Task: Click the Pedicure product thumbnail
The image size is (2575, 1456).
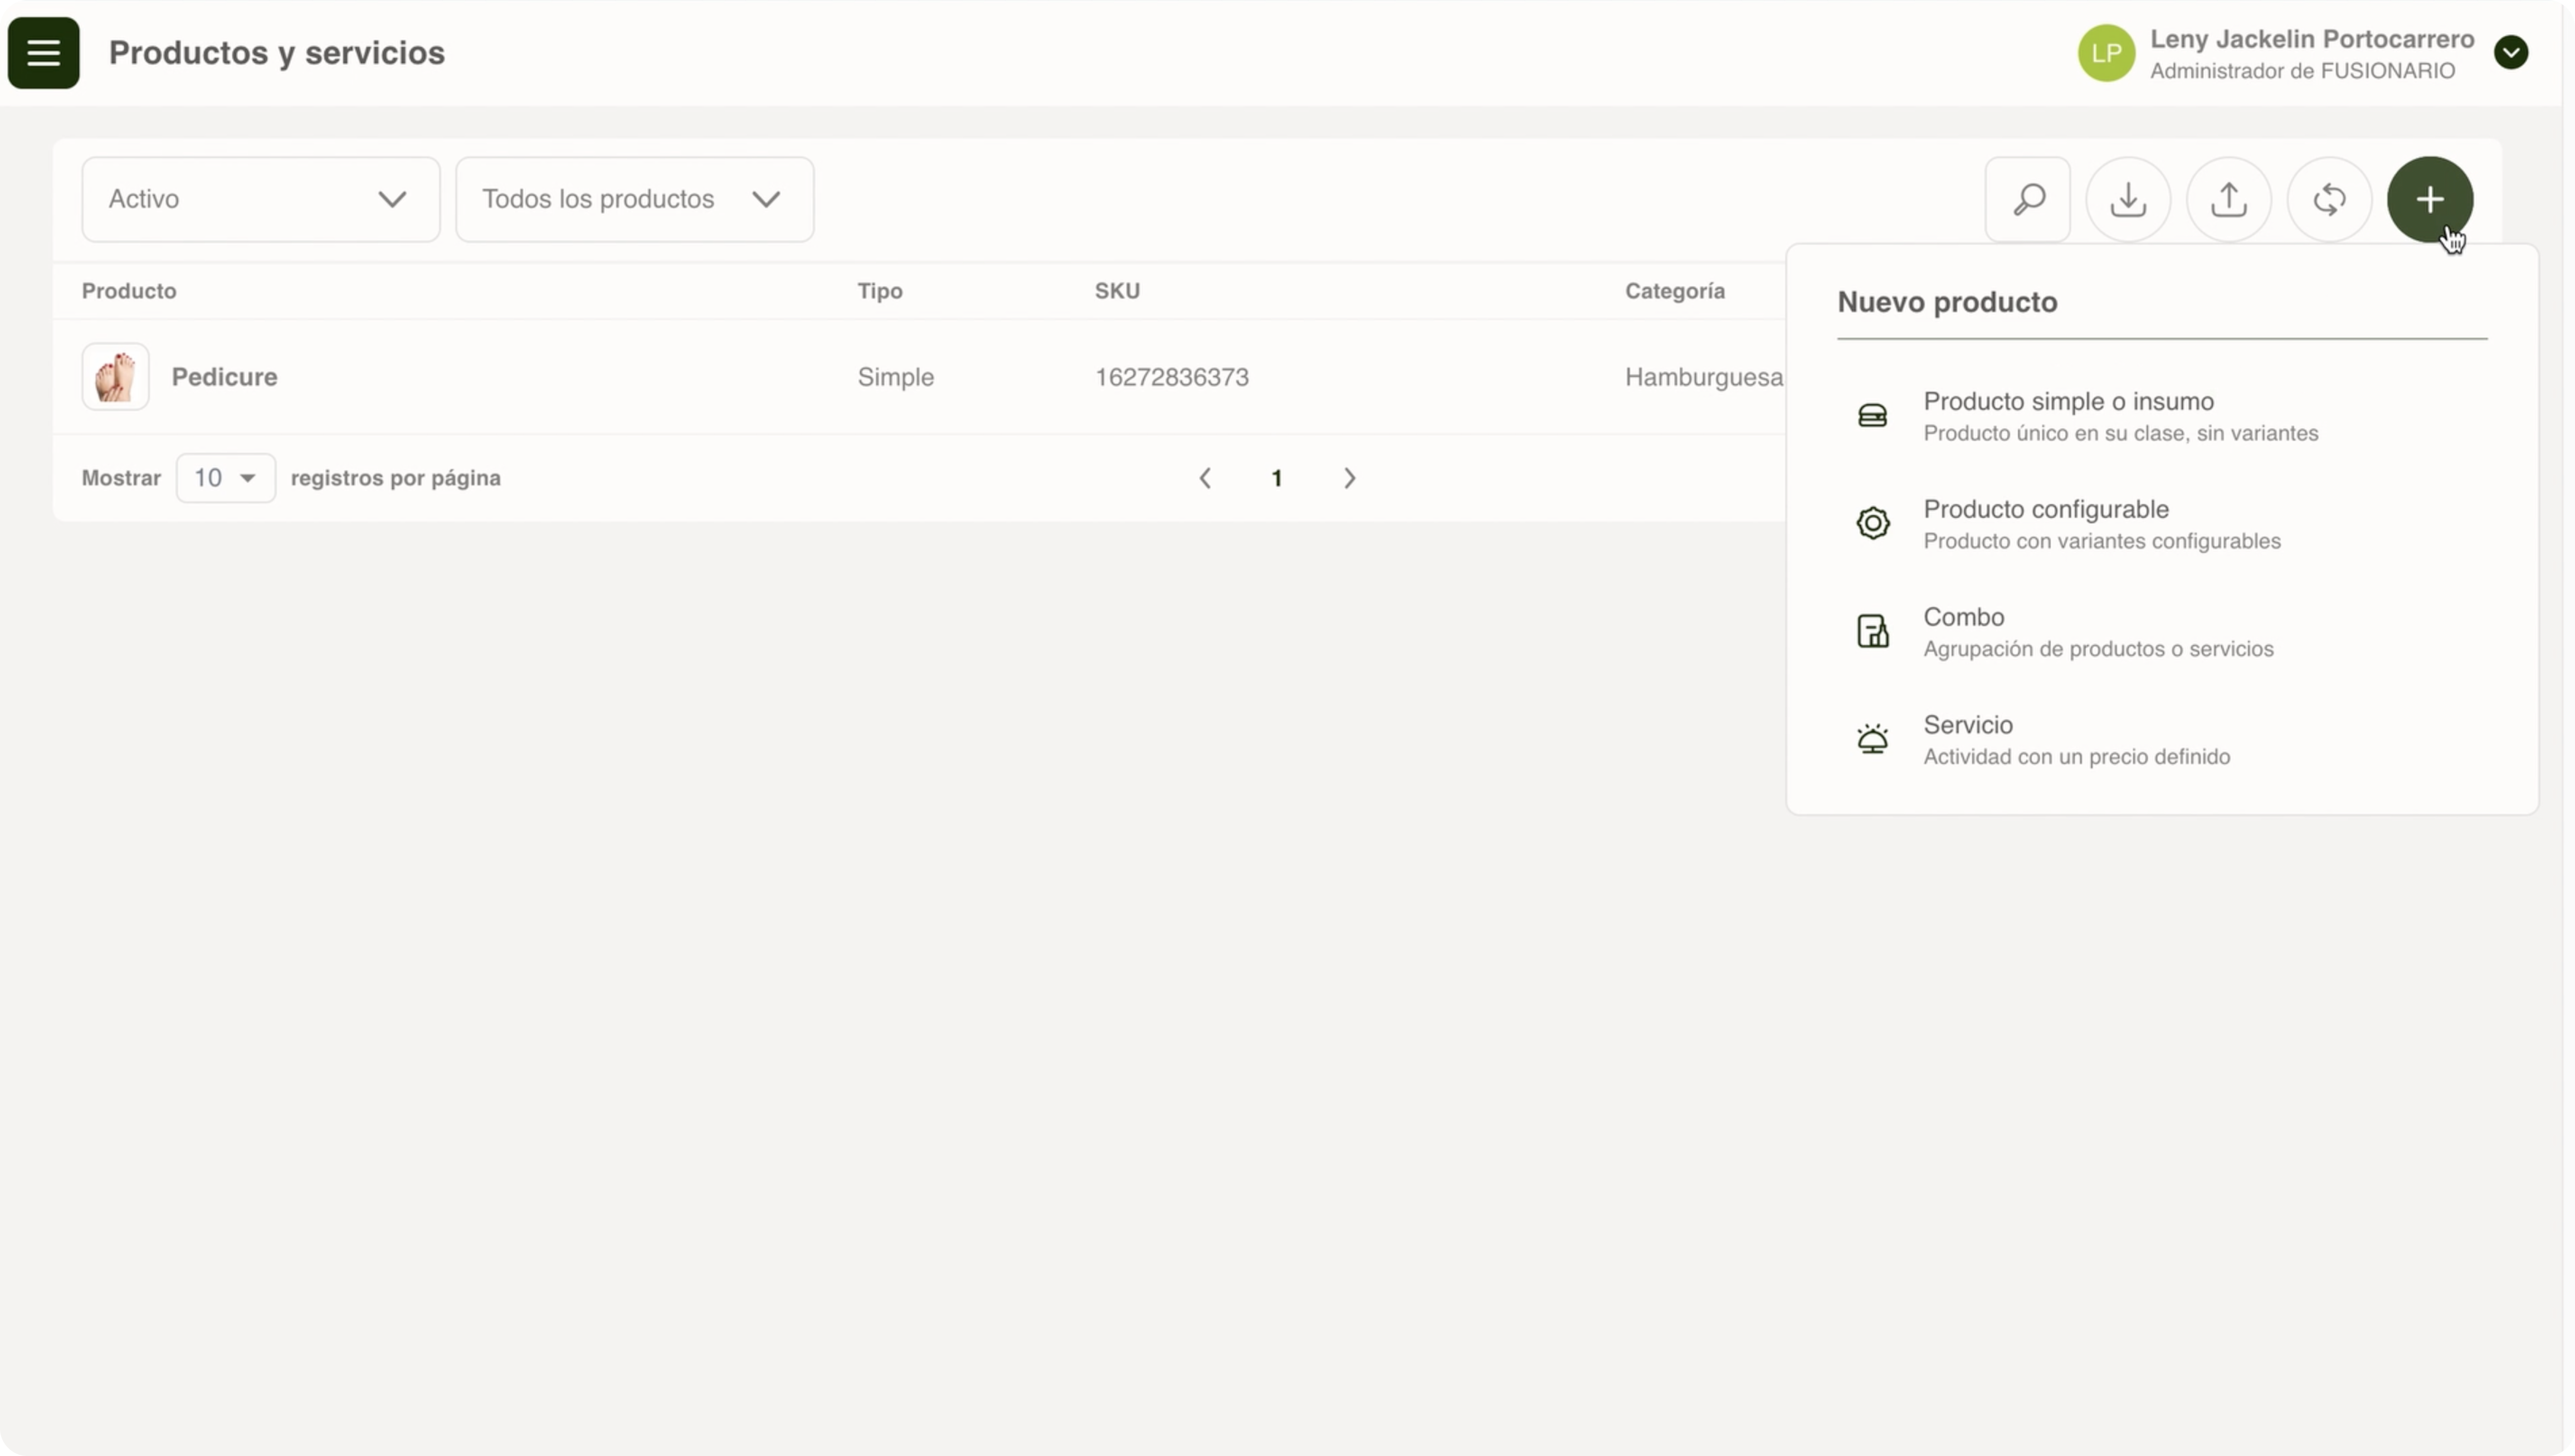Action: pos(116,377)
